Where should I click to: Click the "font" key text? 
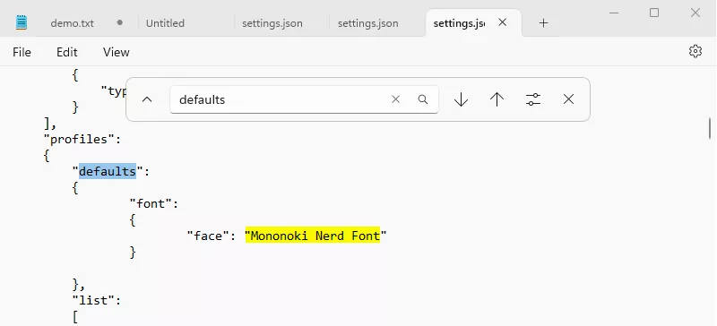(x=151, y=203)
